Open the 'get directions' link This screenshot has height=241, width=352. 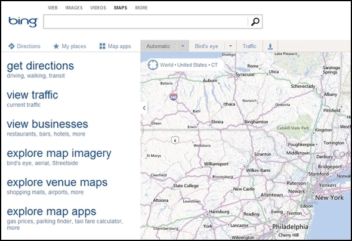[41, 66]
